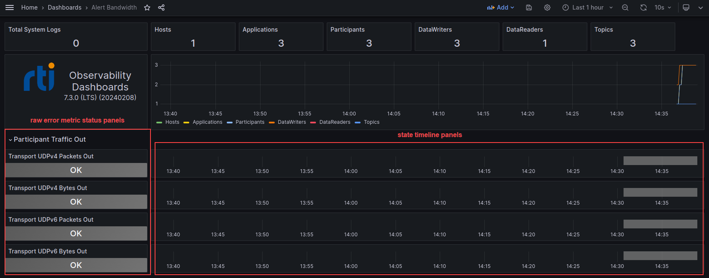This screenshot has width=709, height=278.
Task: Open the Last 1 hour time picker
Action: click(x=587, y=8)
